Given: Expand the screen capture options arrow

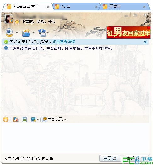Looking at the screenshot, I should 38,120.
